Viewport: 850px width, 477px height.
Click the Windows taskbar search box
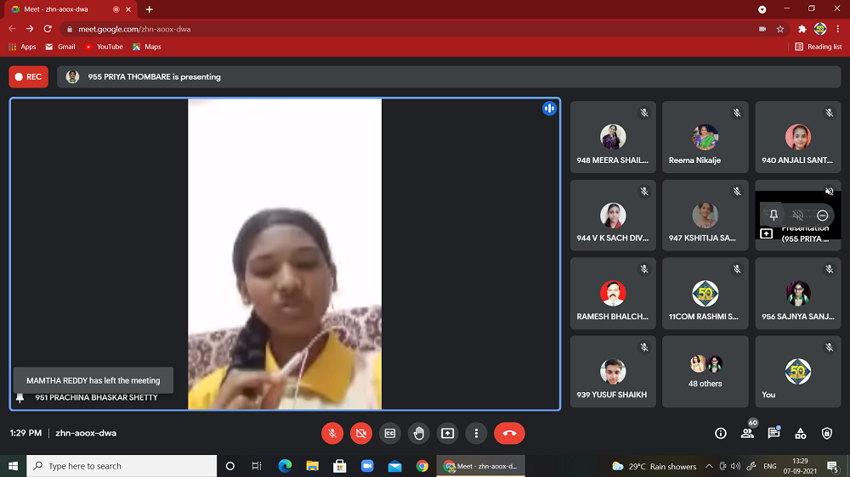point(122,466)
